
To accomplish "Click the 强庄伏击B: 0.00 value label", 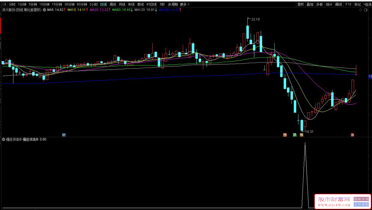I will (35, 140).
